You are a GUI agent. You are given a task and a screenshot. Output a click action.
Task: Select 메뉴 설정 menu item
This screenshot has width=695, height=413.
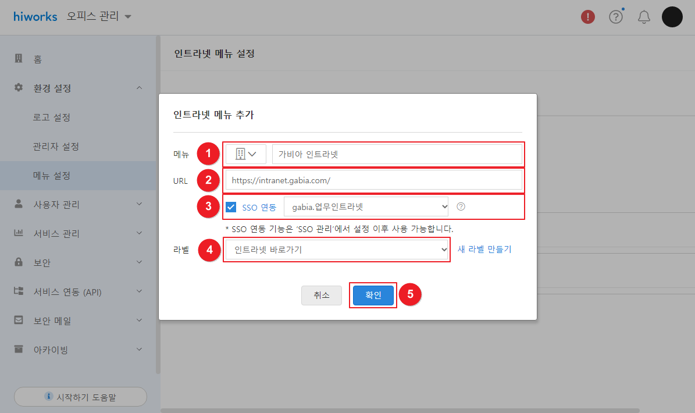coord(78,176)
